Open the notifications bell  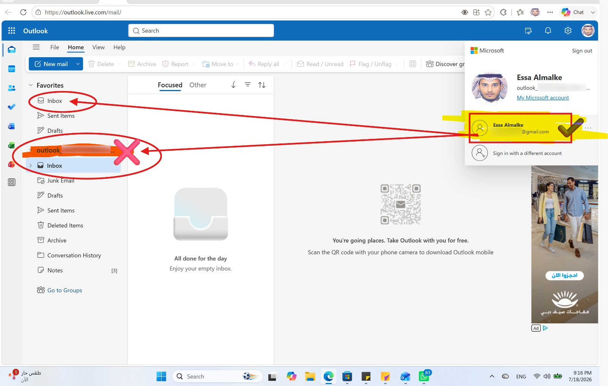point(548,31)
